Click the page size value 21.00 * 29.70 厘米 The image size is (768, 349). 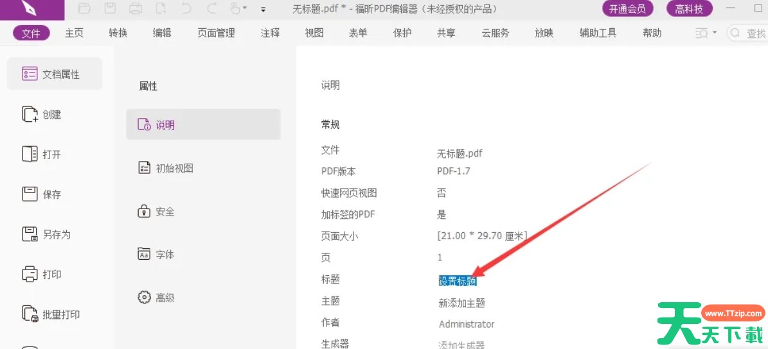(482, 236)
